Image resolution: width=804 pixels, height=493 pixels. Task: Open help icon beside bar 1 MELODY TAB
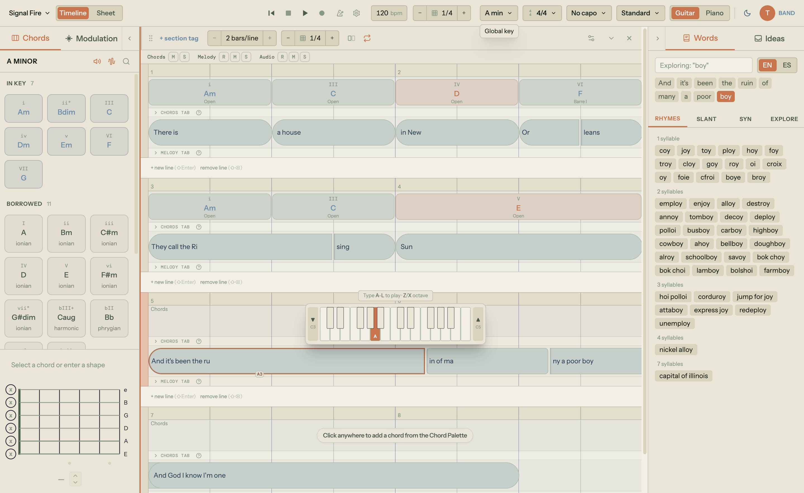[x=199, y=153]
